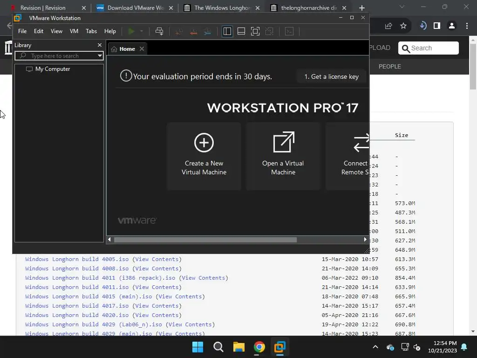Open a new Chrome tab

(x=361, y=8)
